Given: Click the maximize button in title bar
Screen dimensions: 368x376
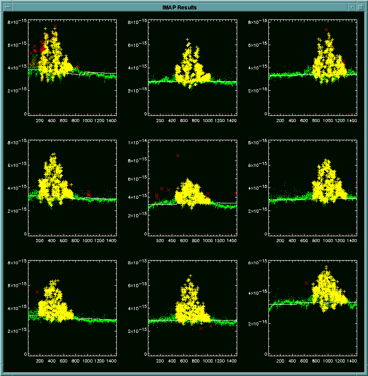Looking at the screenshot, I should point(360,8).
